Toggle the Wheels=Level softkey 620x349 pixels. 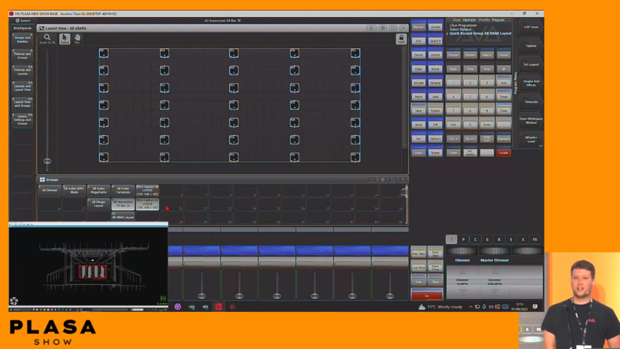(531, 139)
